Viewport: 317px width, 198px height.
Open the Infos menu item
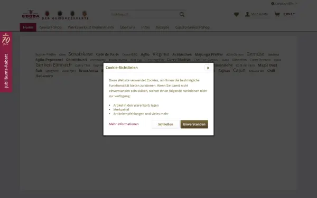(145, 27)
